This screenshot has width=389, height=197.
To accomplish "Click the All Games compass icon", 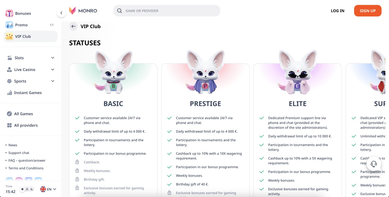I will click(9, 114).
